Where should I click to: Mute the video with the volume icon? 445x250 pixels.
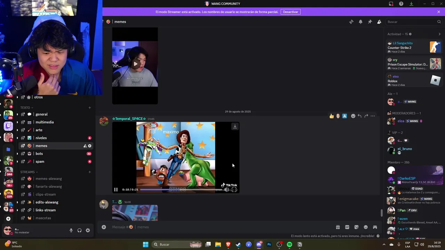[x=226, y=190]
